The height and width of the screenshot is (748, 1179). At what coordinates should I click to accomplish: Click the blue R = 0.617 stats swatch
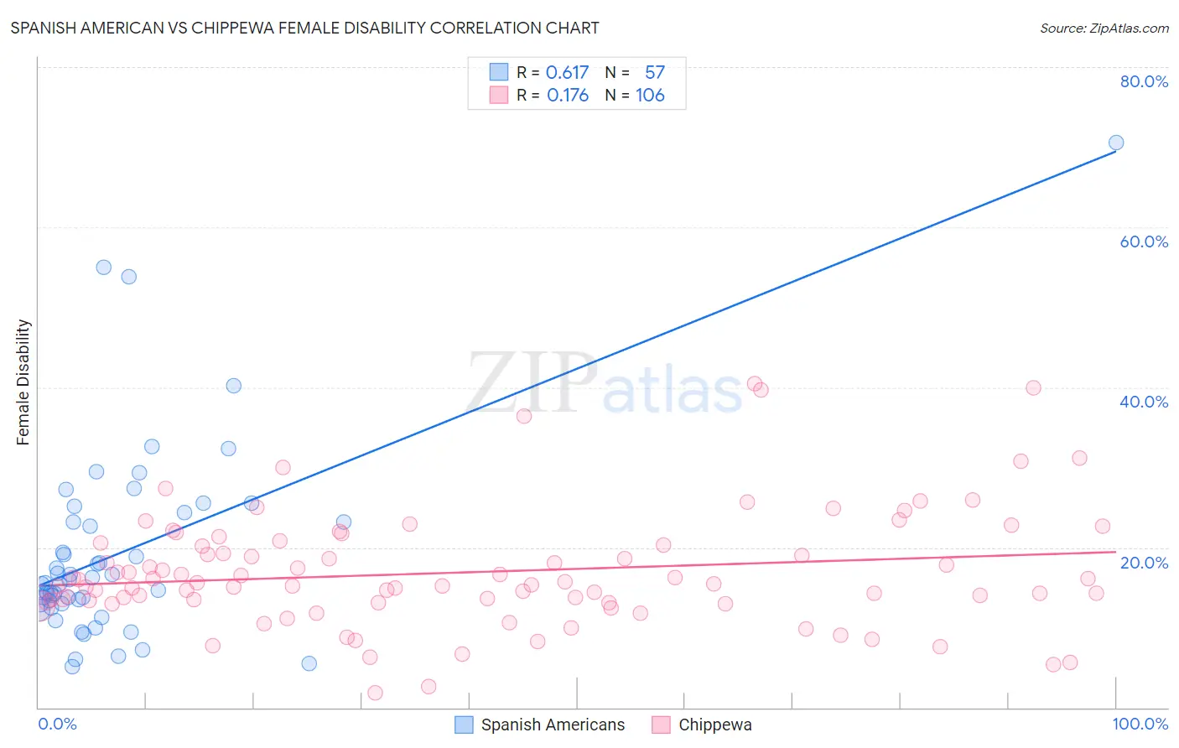click(x=499, y=72)
